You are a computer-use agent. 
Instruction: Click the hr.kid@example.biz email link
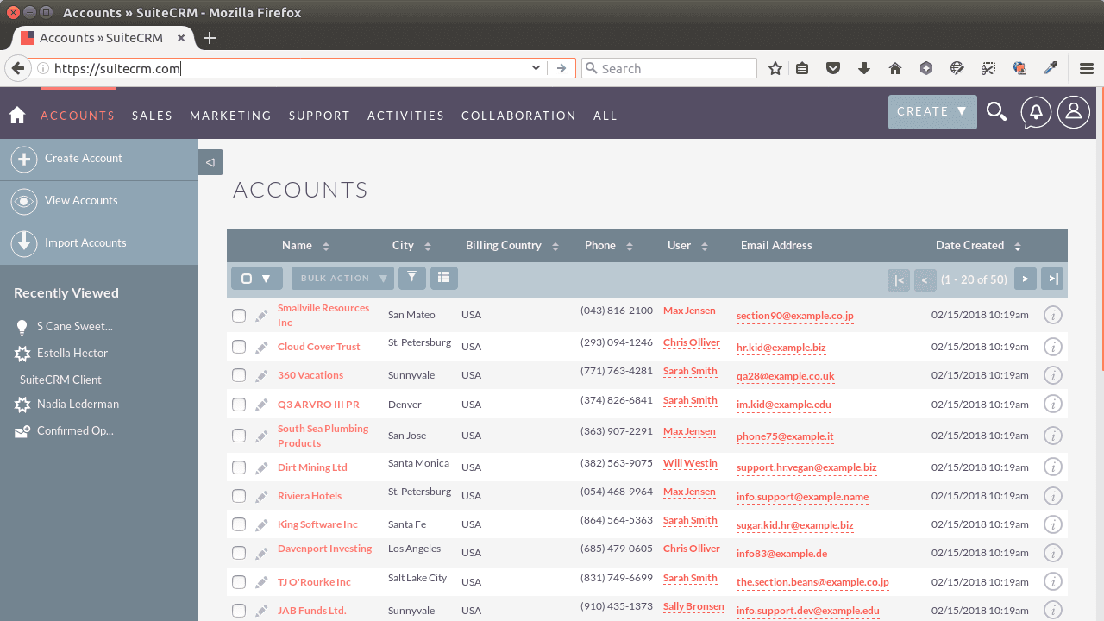click(x=781, y=348)
